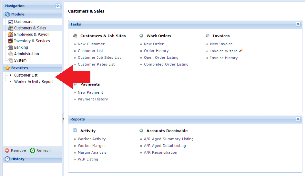Image resolution: width=305 pixels, height=176 pixels.
Task: Open the New Customer link
Action: coord(91,44)
